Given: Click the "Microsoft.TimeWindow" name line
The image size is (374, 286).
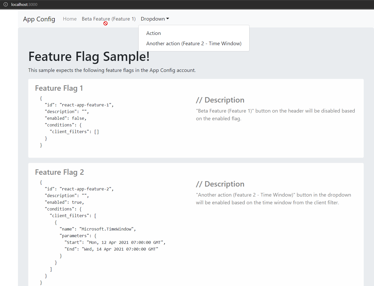Looking at the screenshot, I should click(98, 229).
